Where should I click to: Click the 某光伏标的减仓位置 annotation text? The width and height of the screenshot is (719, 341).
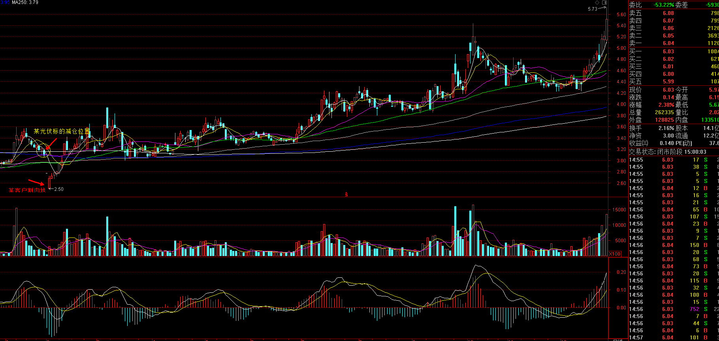click(62, 131)
